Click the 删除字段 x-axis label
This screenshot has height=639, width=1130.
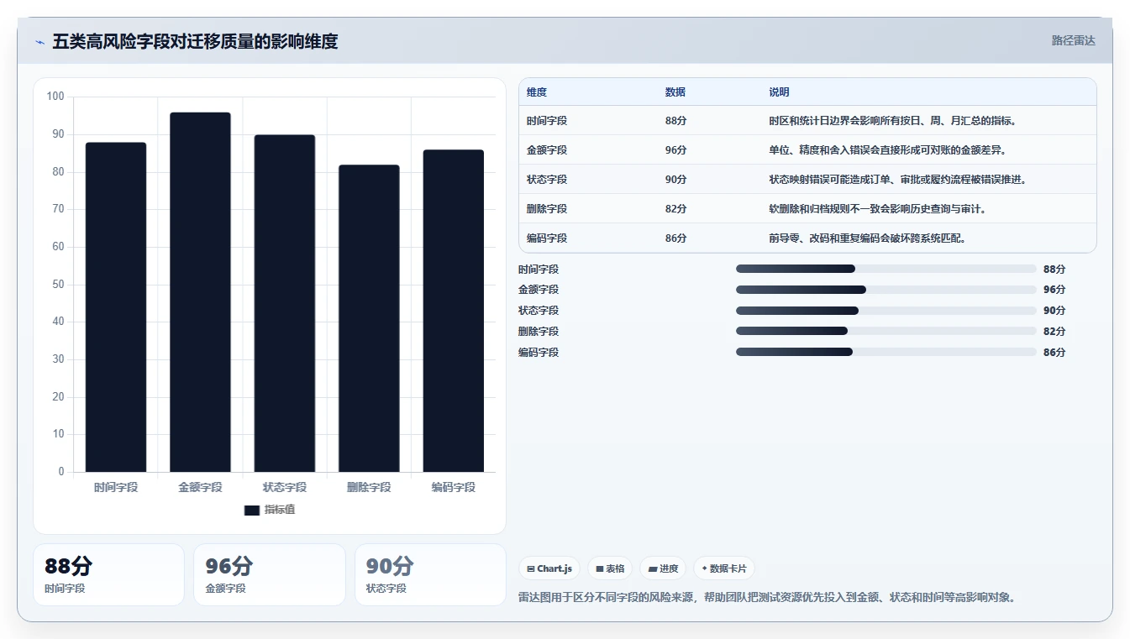coord(369,487)
